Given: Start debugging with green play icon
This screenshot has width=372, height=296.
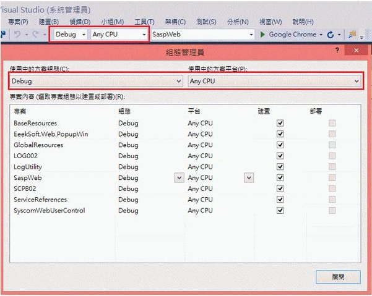Looking at the screenshot, I should point(262,35).
